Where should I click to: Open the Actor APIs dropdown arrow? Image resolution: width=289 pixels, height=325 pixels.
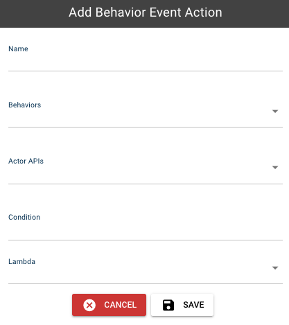click(275, 168)
